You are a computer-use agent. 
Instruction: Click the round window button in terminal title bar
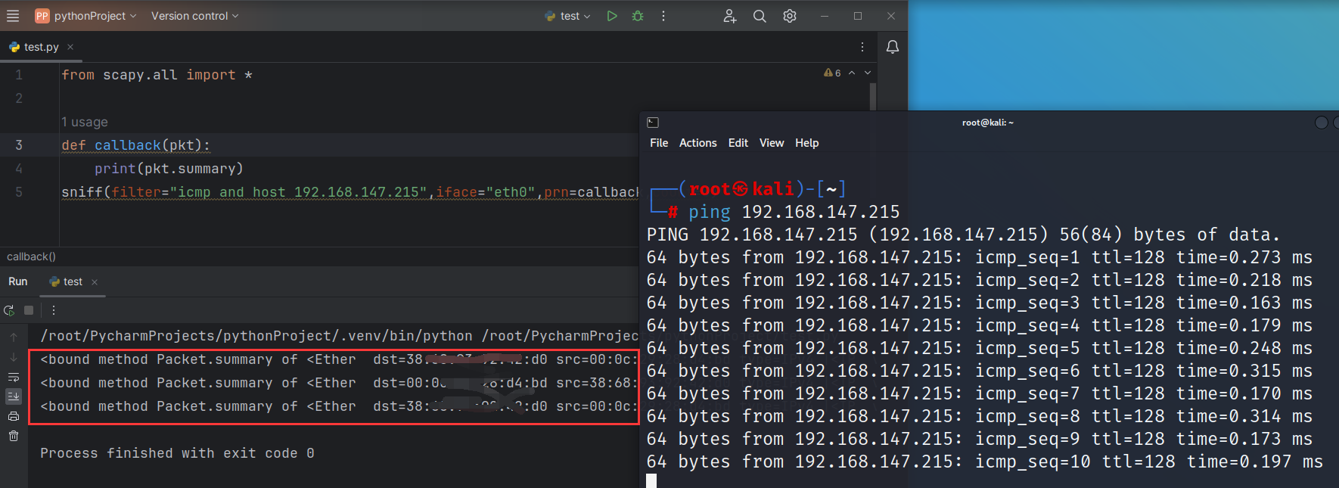[x=1322, y=123]
